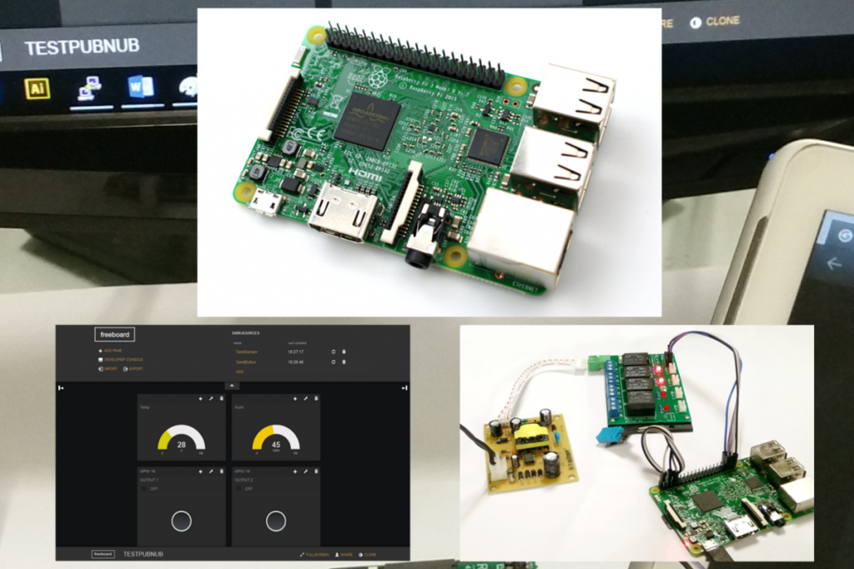854x569 pixels.
Task: Click ADD PANE in freeboard menu
Action: point(110,351)
